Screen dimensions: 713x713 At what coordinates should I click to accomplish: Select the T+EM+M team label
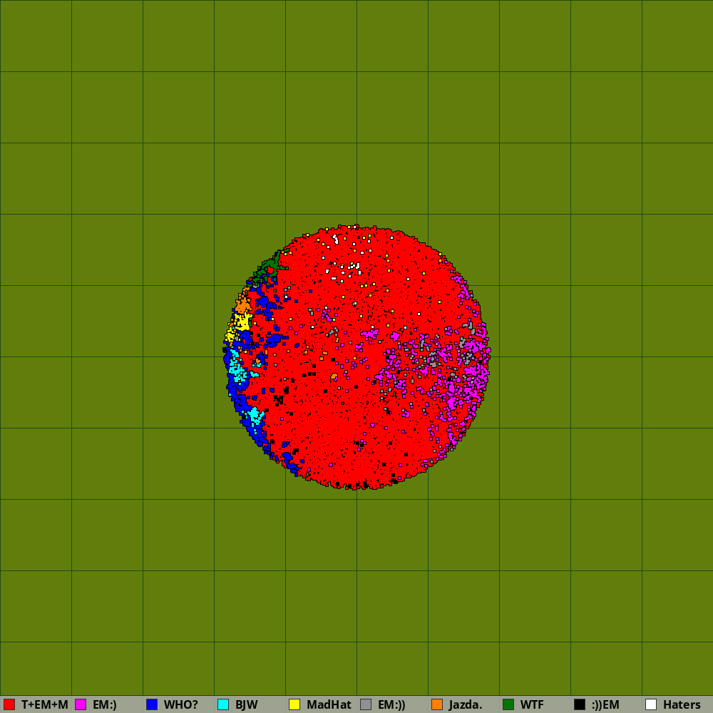tap(44, 704)
